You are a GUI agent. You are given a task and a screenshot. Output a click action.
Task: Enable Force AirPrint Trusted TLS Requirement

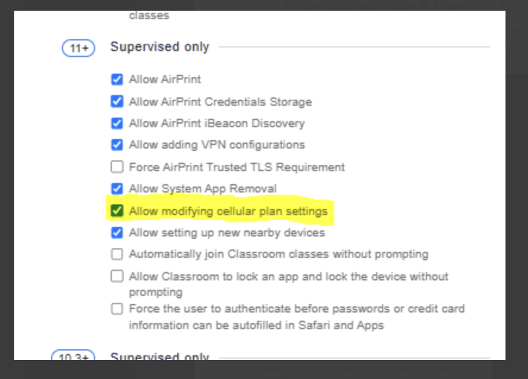pos(117,167)
